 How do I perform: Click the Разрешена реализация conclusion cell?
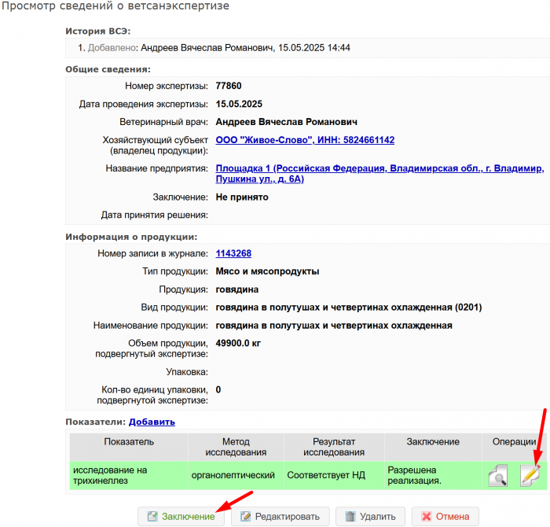(415, 475)
